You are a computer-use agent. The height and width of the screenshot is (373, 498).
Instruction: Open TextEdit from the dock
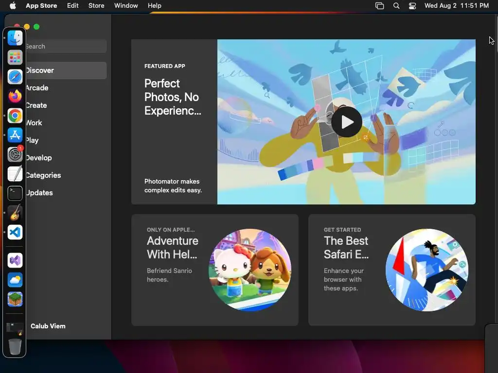click(15, 174)
